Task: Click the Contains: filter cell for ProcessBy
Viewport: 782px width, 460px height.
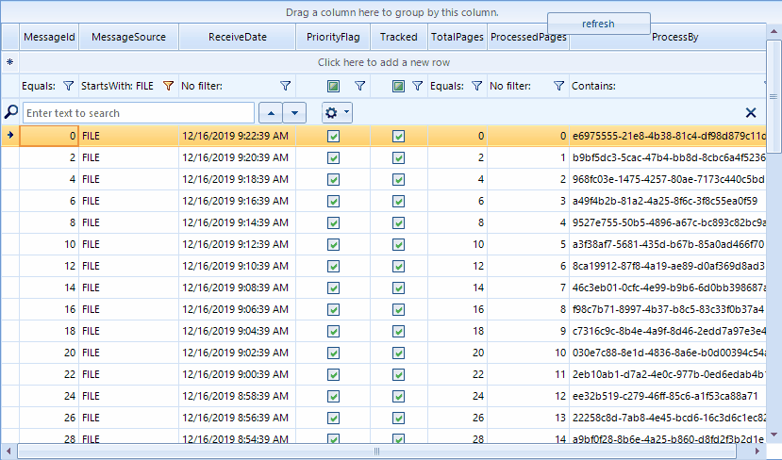Action: tap(668, 86)
